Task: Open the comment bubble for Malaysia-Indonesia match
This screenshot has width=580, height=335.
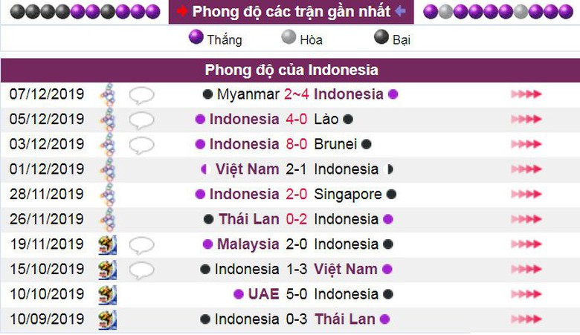Action: tap(141, 244)
